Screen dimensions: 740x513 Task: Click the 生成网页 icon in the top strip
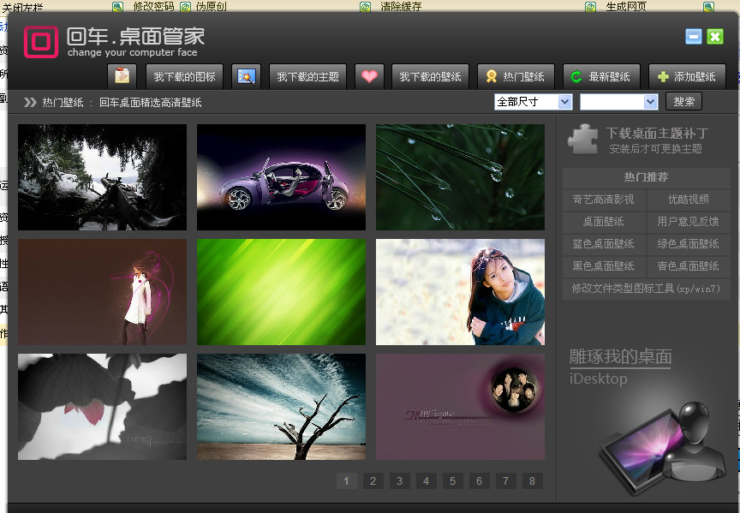(589, 6)
